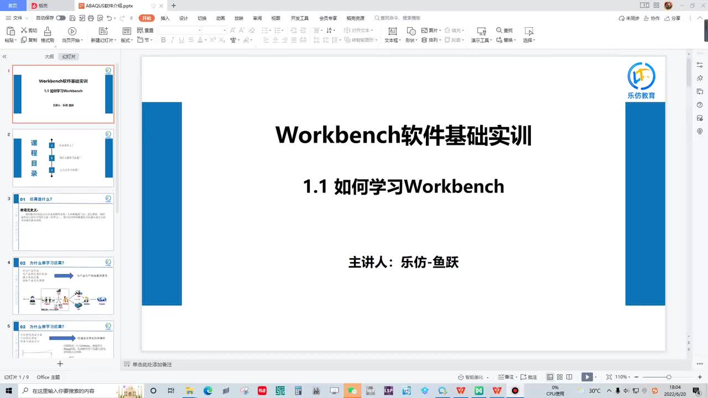Select the Format Painter brush
Viewport: 708px width, 398px height.
48,30
